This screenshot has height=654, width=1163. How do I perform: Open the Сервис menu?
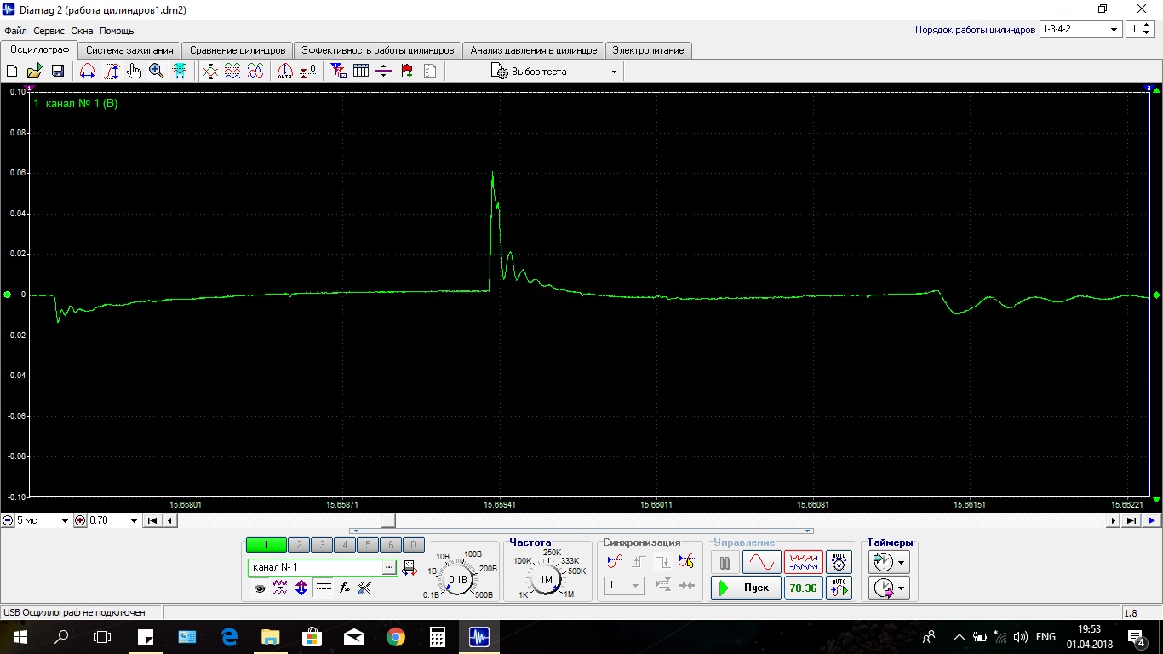[x=49, y=31]
